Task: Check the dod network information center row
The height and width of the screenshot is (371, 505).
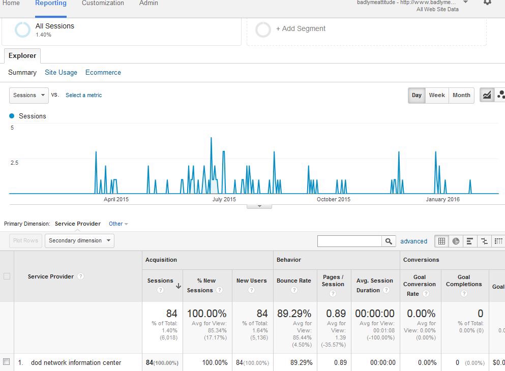Action: (x=7, y=362)
